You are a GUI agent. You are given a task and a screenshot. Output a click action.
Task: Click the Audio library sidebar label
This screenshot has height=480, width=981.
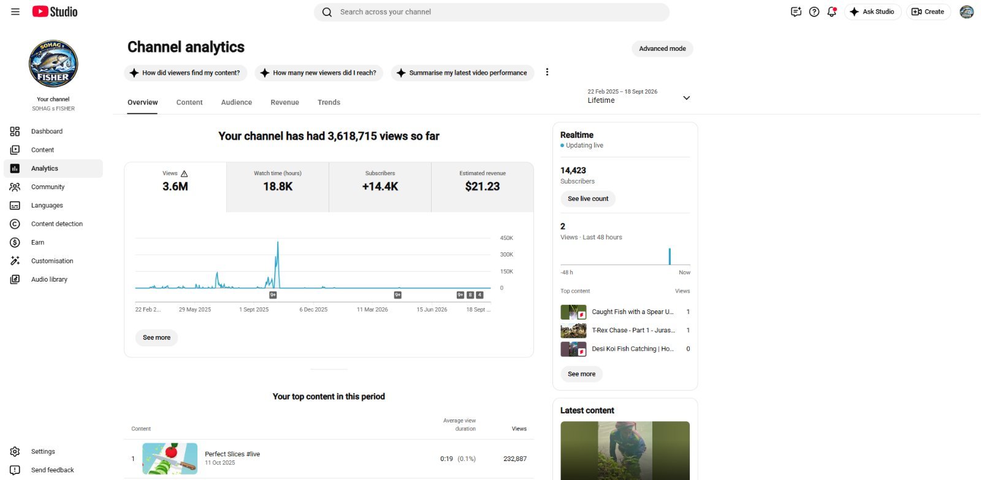point(49,279)
